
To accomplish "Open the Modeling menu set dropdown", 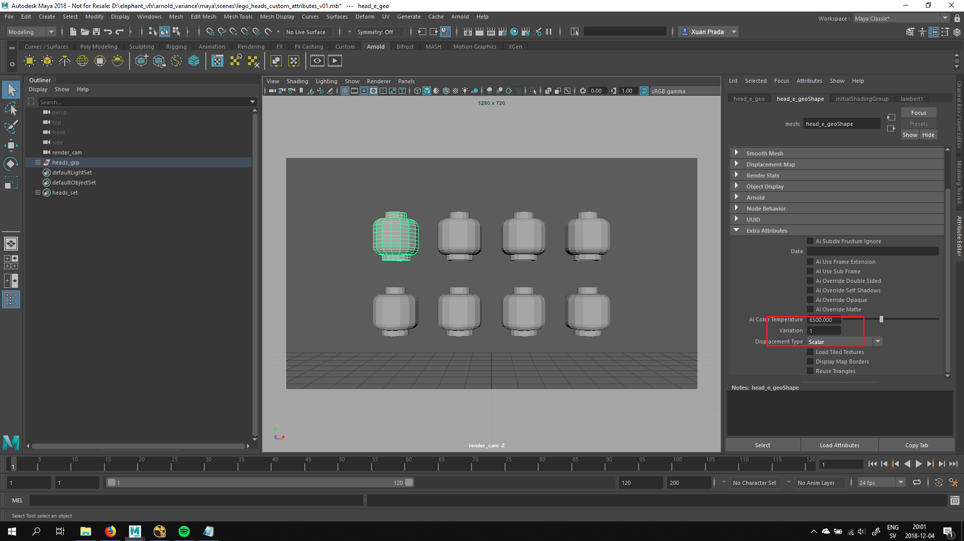I will (31, 32).
